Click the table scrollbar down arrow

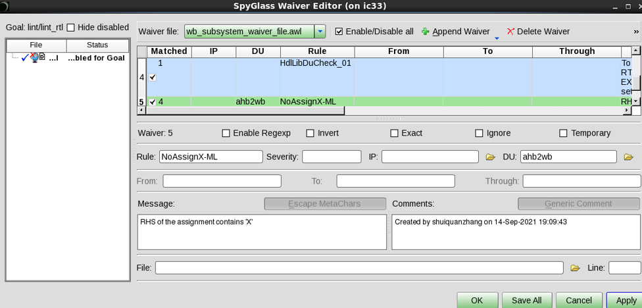636,101
